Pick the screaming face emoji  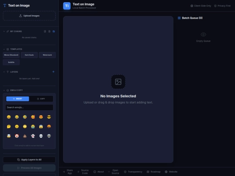[41, 126]
